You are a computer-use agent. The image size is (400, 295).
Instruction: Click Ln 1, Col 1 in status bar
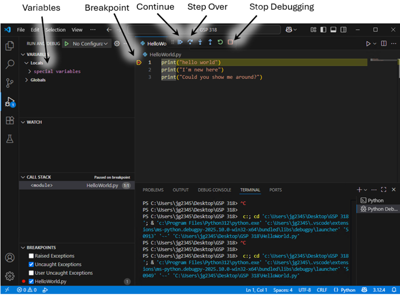[x=256, y=290]
